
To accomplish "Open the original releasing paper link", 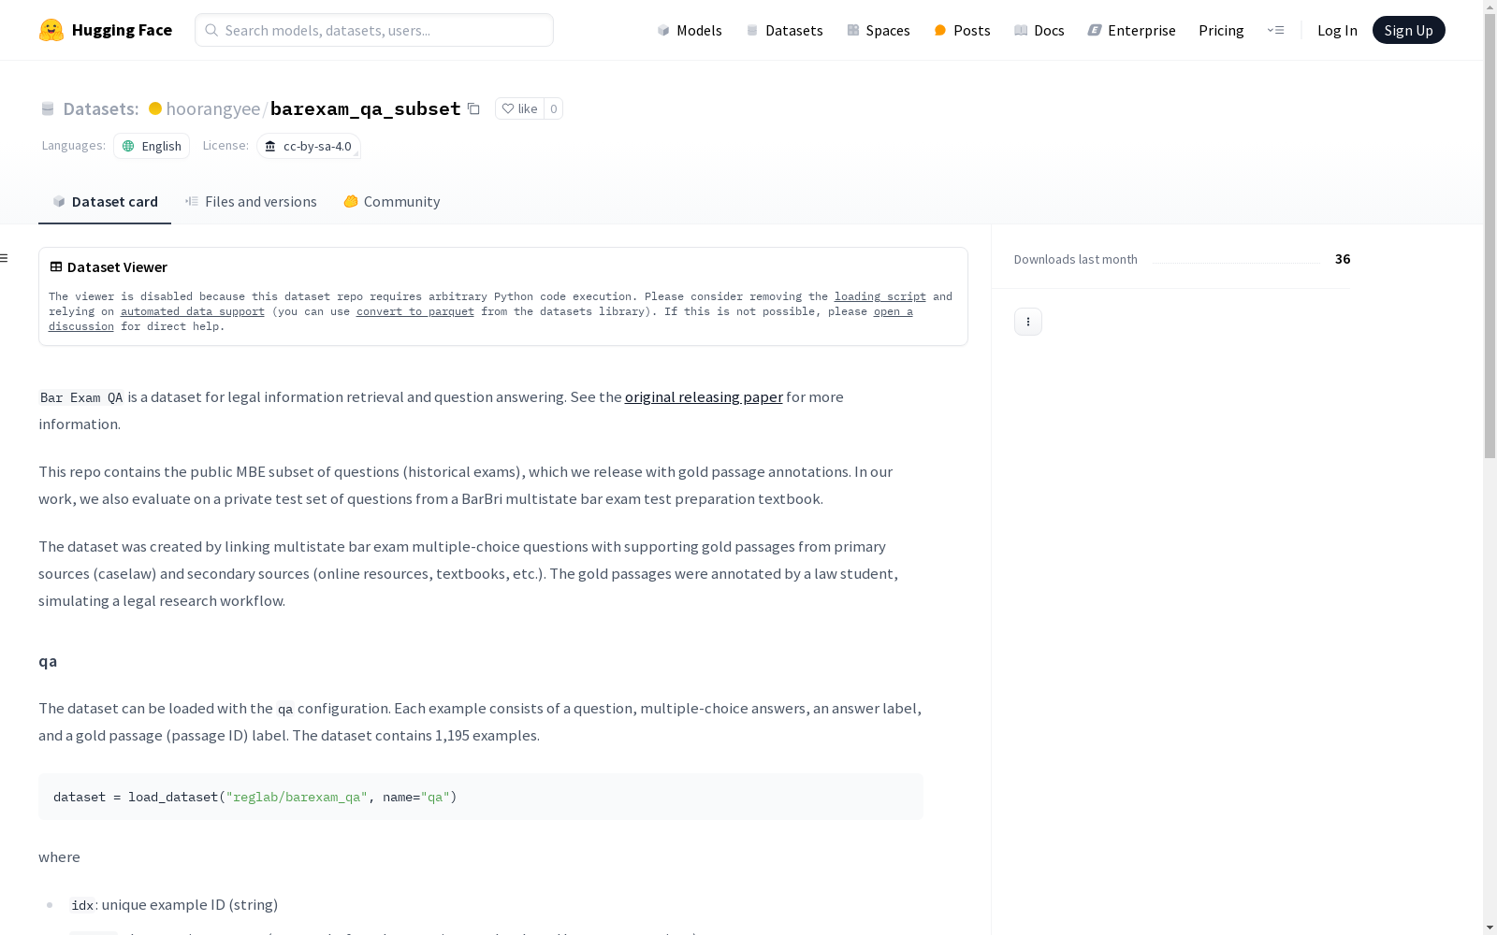I will pyautogui.click(x=704, y=397).
